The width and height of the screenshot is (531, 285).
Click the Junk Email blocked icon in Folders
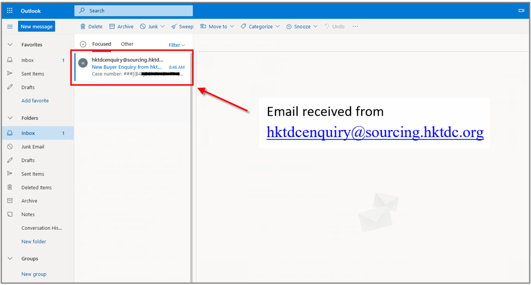pyautogui.click(x=10, y=147)
